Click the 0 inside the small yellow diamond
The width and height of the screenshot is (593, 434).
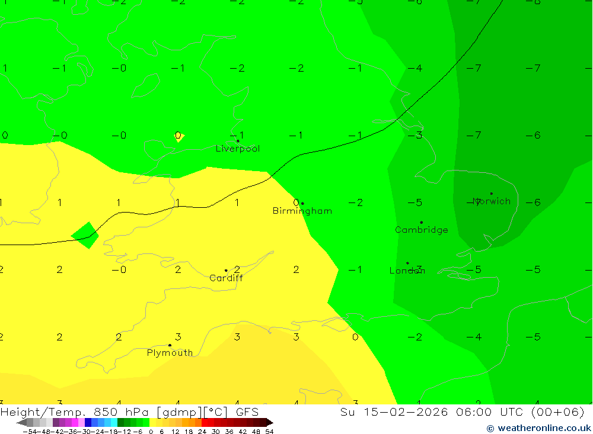pos(178,135)
